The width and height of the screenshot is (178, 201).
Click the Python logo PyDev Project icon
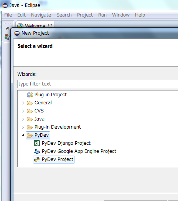pos(37,159)
